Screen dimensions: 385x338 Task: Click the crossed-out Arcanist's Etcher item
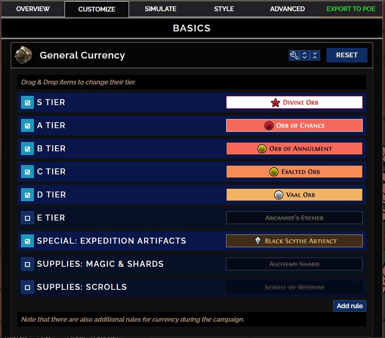pos(294,217)
